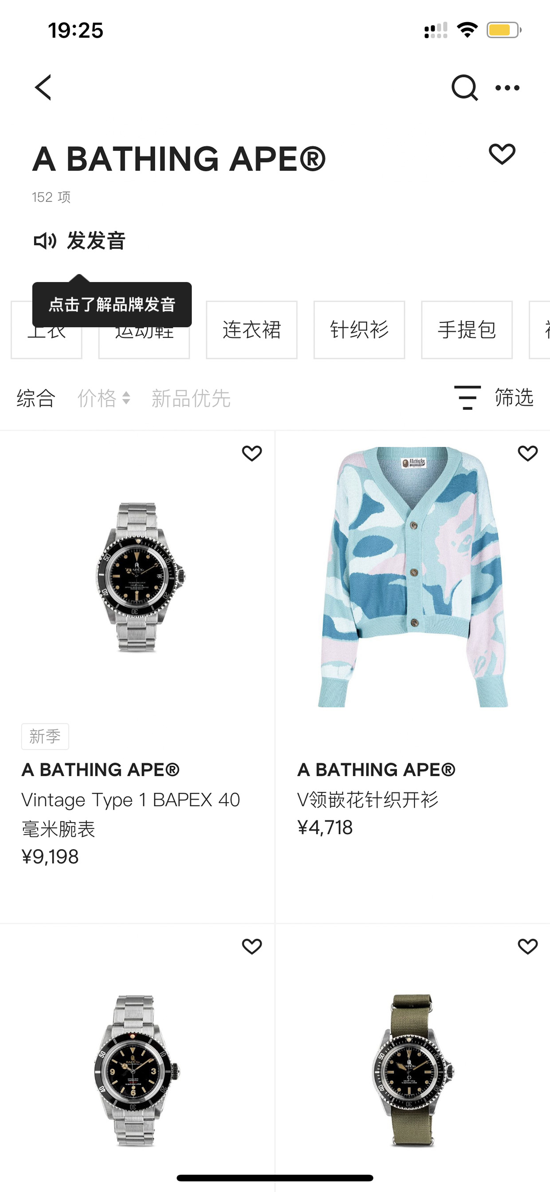550x1192 pixels.
Task: Open search with the magnifier icon
Action: click(x=464, y=87)
